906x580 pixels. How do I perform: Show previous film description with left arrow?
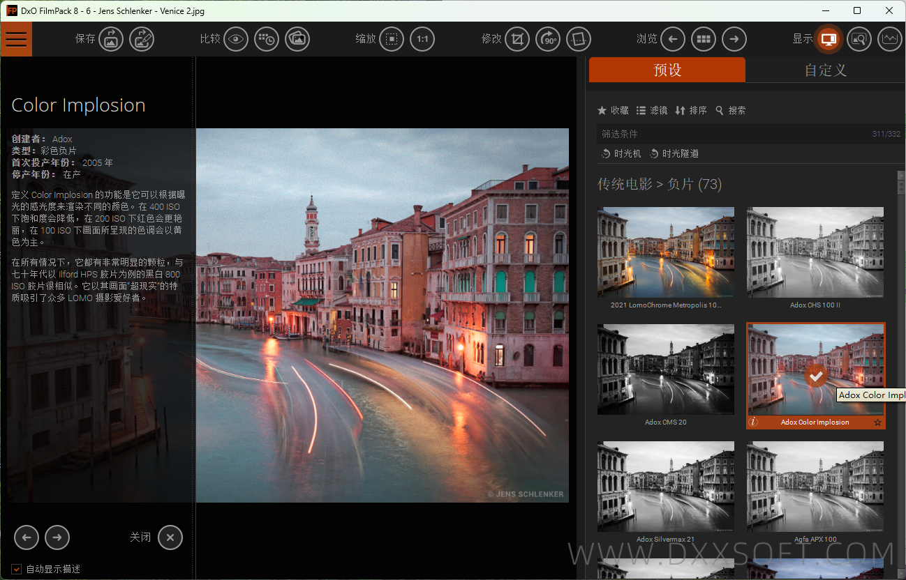[27, 537]
